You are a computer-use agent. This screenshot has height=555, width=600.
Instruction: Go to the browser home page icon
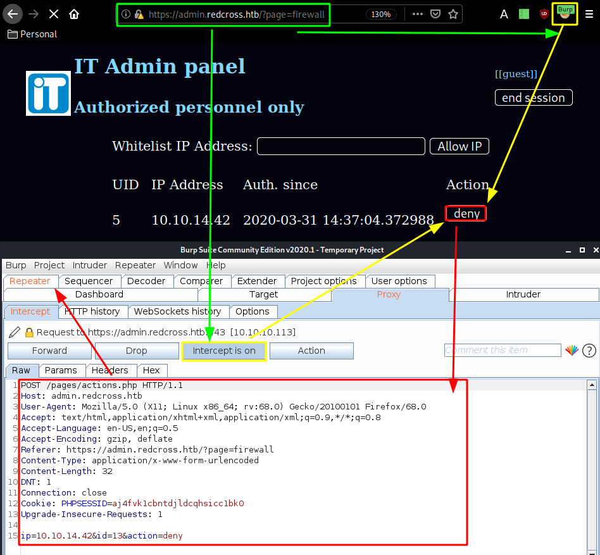point(74,14)
